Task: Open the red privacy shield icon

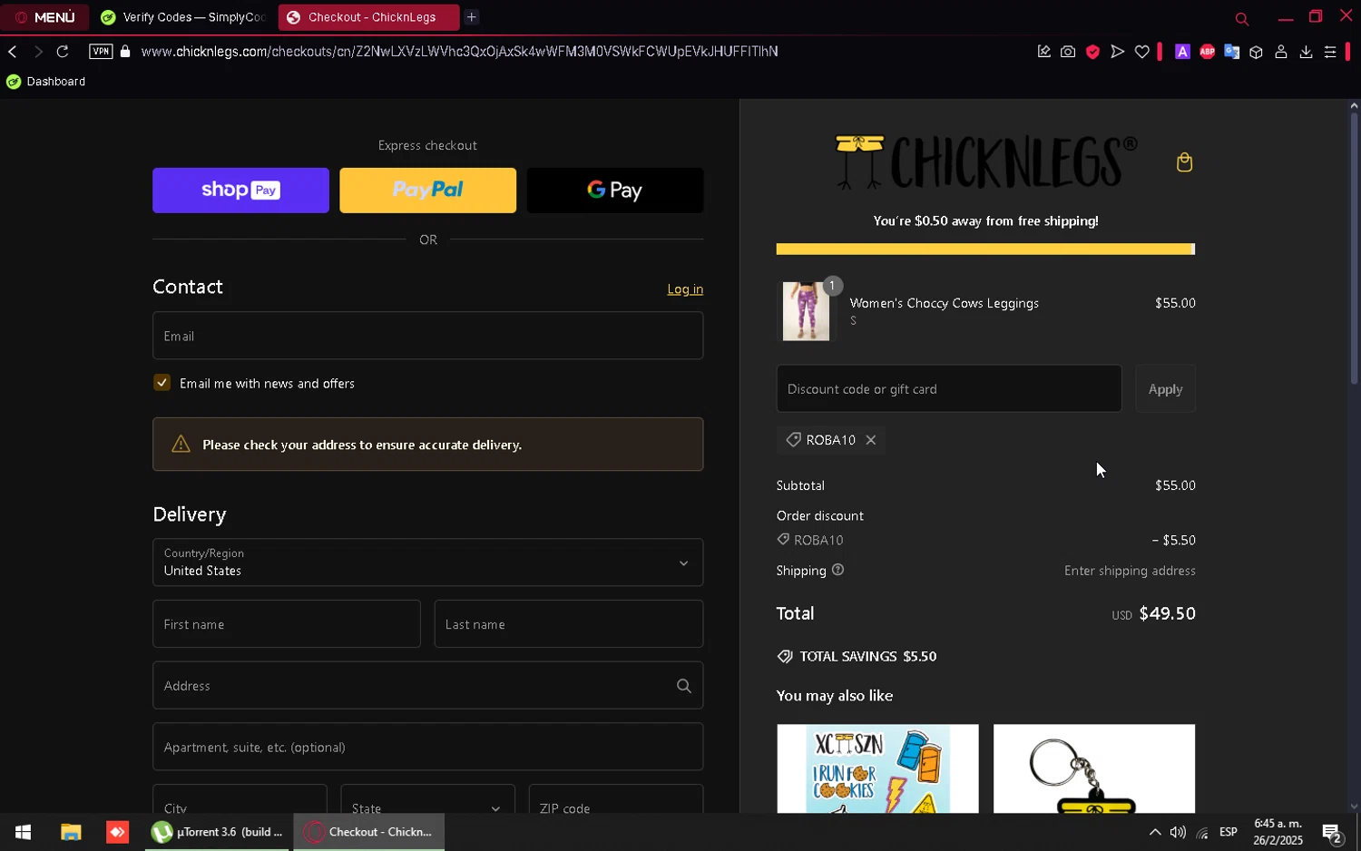Action: (x=1092, y=52)
